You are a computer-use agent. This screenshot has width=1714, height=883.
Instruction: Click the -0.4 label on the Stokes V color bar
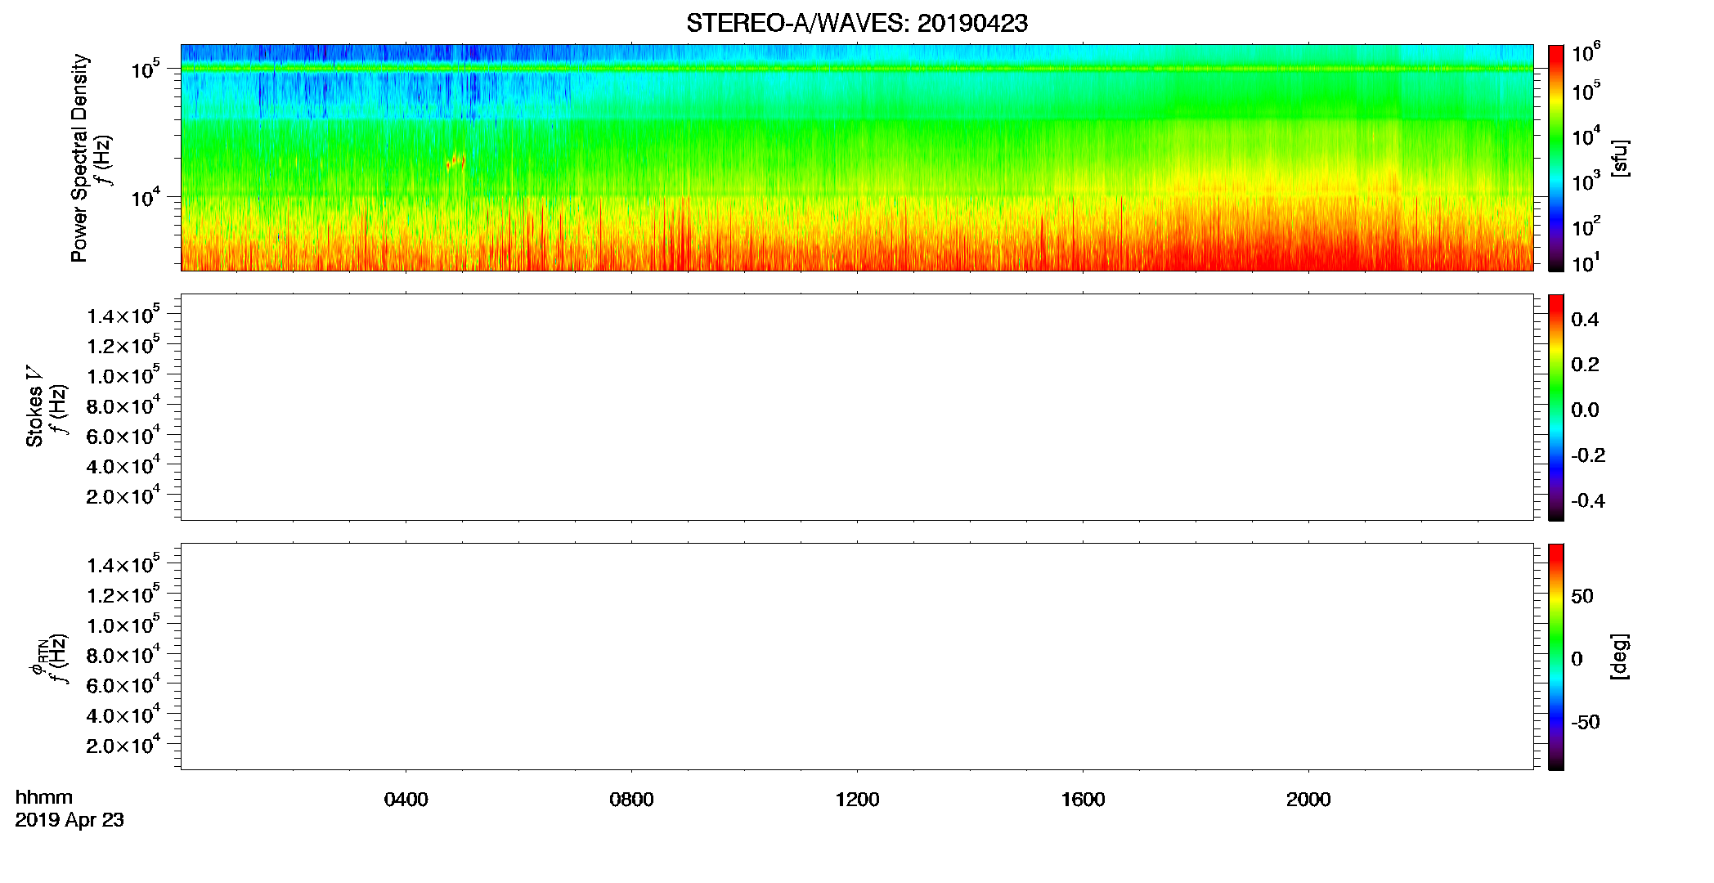[1588, 500]
